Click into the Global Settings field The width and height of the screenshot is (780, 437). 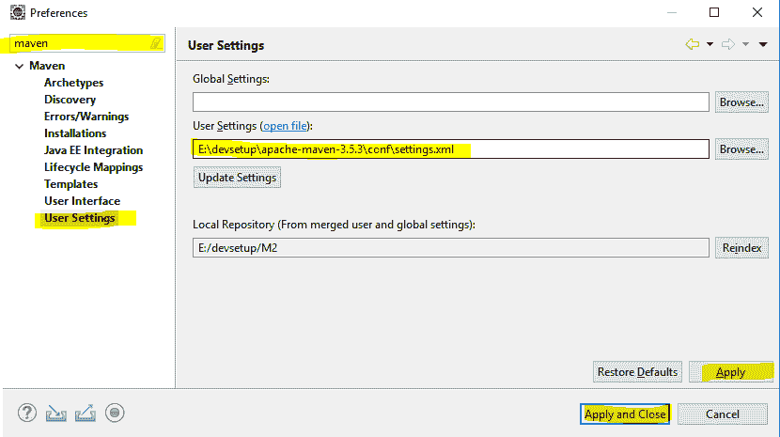pyautogui.click(x=450, y=101)
